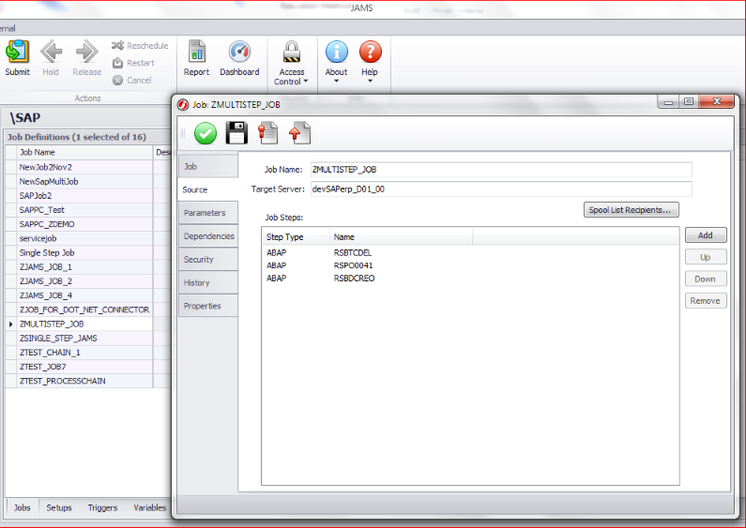Select ZJAMS_JOB_1 in job list
The image size is (746, 528).
point(84,267)
